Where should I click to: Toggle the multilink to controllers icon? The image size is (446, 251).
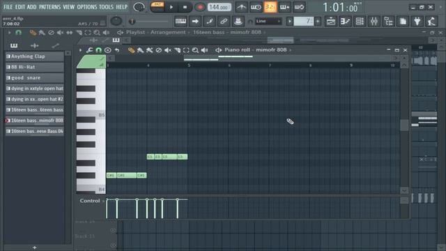(224, 21)
